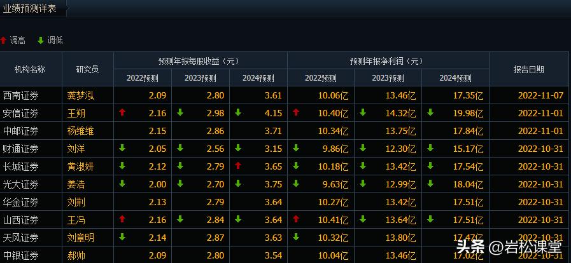Click green down arrow beside 安信证券 EPS 4.15
The height and width of the screenshot is (263, 571).
[x=238, y=112]
